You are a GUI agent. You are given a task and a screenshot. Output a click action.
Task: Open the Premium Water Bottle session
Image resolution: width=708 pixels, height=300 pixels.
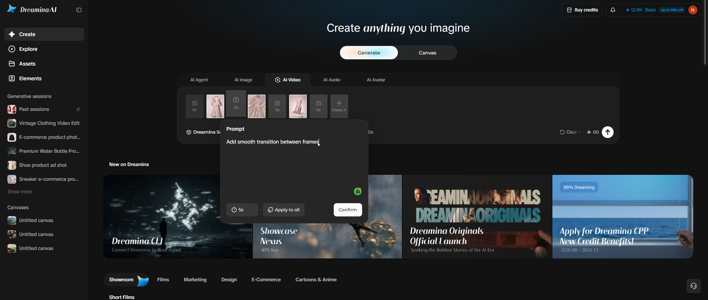(44, 151)
